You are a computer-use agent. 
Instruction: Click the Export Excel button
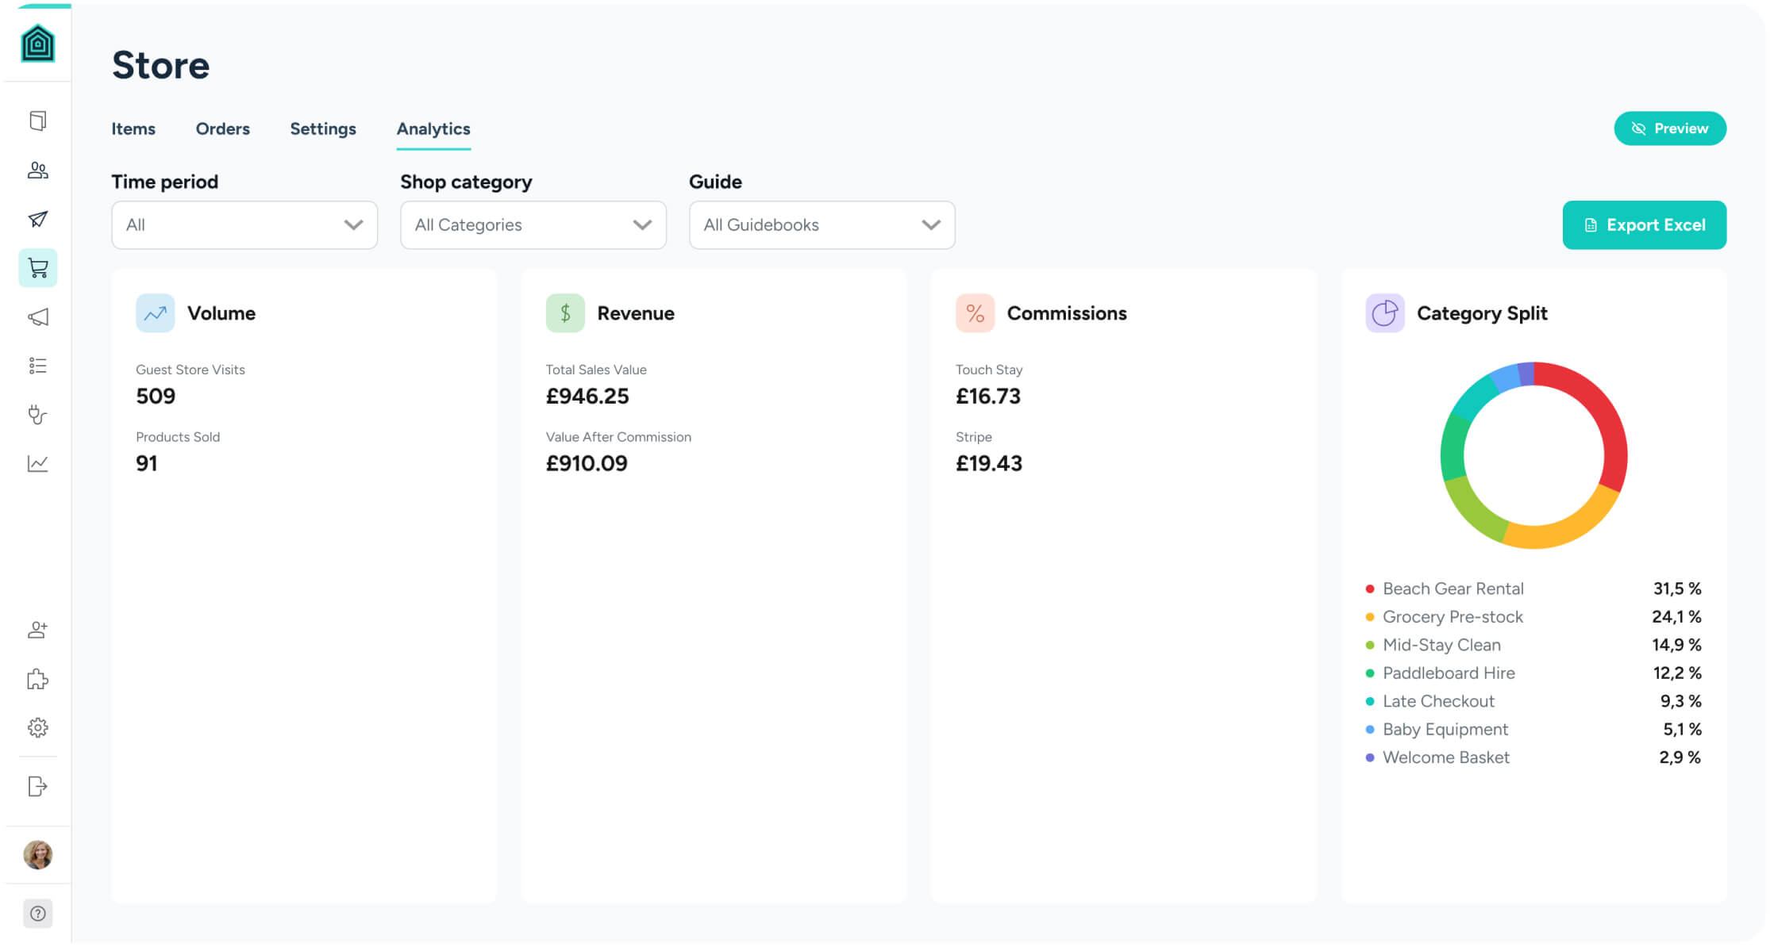click(1645, 225)
